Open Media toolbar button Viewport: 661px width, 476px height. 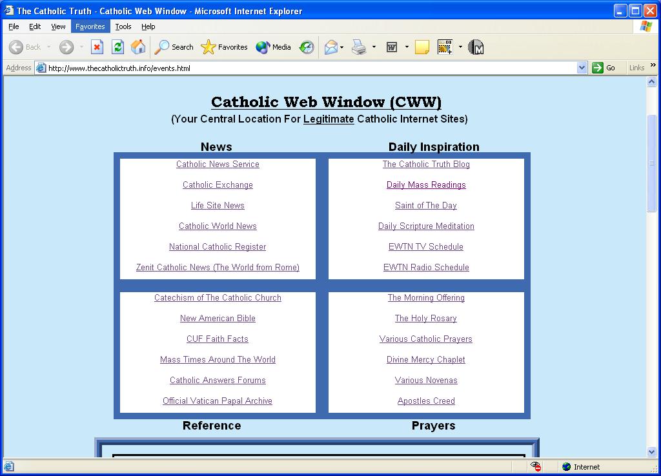273,47
